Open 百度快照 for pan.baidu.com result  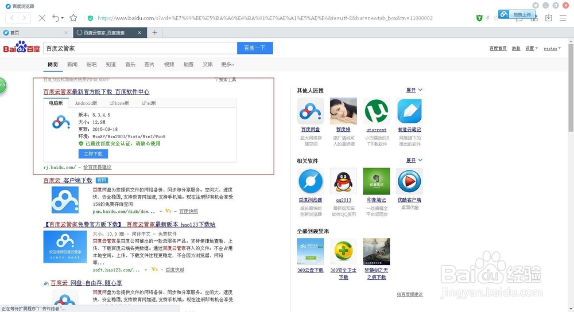(x=188, y=212)
